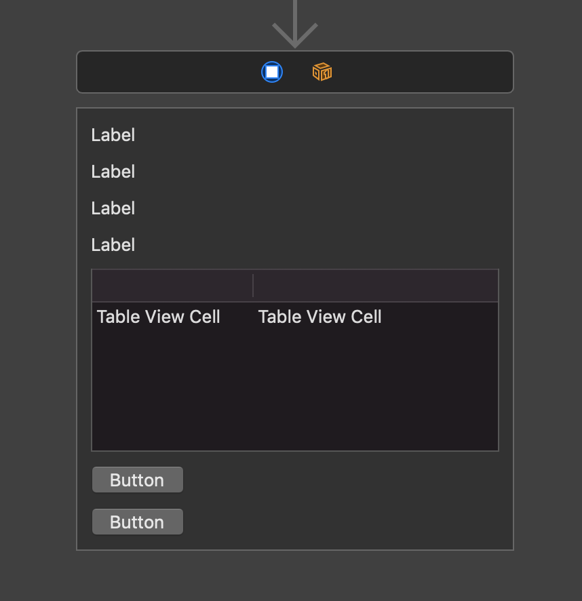Click the storyboard entry point arrow
Screen dimensions: 582x601
[295, 24]
